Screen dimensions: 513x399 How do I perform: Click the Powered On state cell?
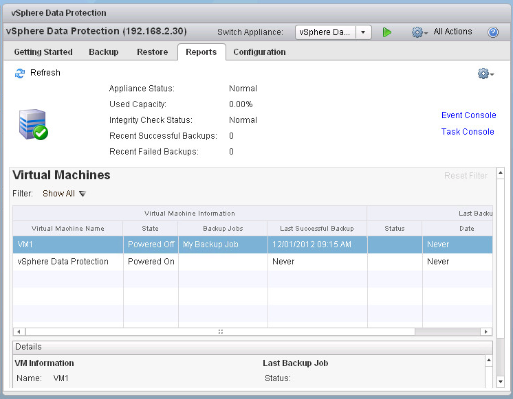(x=151, y=262)
